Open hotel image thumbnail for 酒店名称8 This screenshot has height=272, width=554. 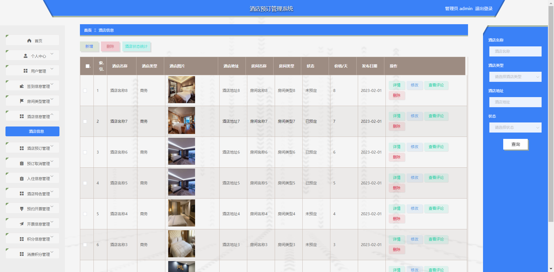[181, 90]
